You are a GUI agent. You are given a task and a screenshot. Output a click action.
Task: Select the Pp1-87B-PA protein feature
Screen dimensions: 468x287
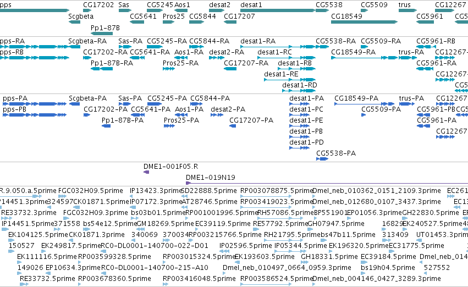[x=106, y=126]
